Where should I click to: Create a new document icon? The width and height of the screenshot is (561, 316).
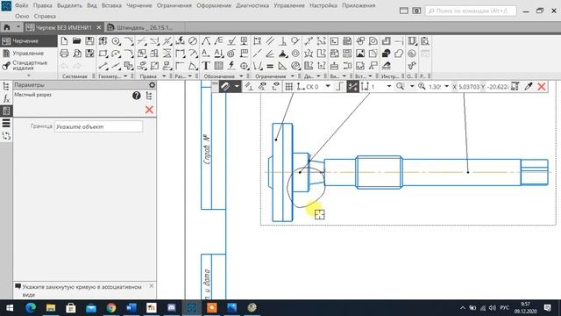pyautogui.click(x=64, y=41)
